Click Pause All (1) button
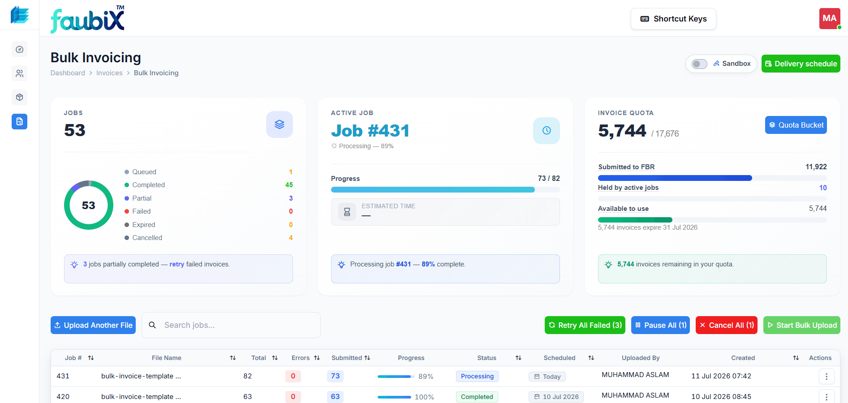848x403 pixels. pyautogui.click(x=660, y=325)
